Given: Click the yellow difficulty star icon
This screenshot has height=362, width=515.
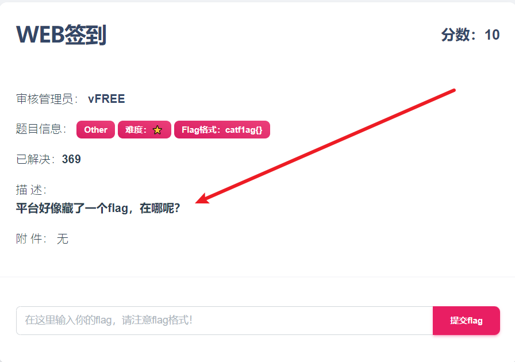Looking at the screenshot, I should point(157,130).
